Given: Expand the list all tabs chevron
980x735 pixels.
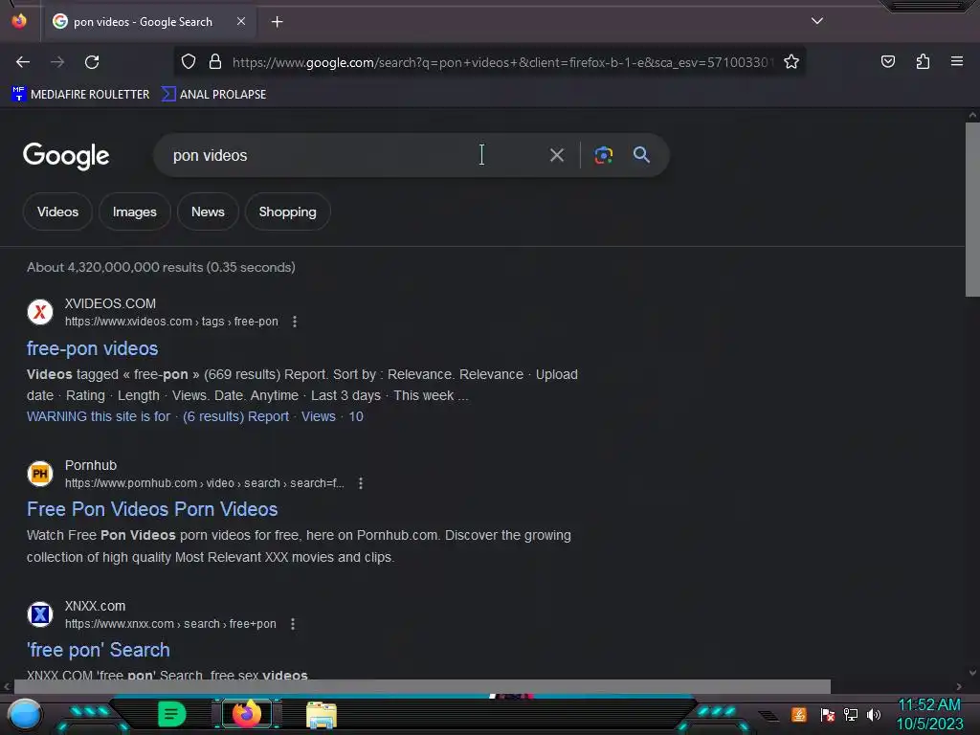Looking at the screenshot, I should (x=817, y=21).
